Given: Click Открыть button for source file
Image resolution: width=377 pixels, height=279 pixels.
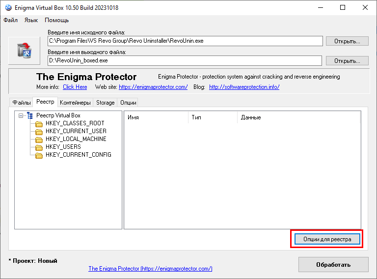Looking at the screenshot, I should click(x=347, y=41).
